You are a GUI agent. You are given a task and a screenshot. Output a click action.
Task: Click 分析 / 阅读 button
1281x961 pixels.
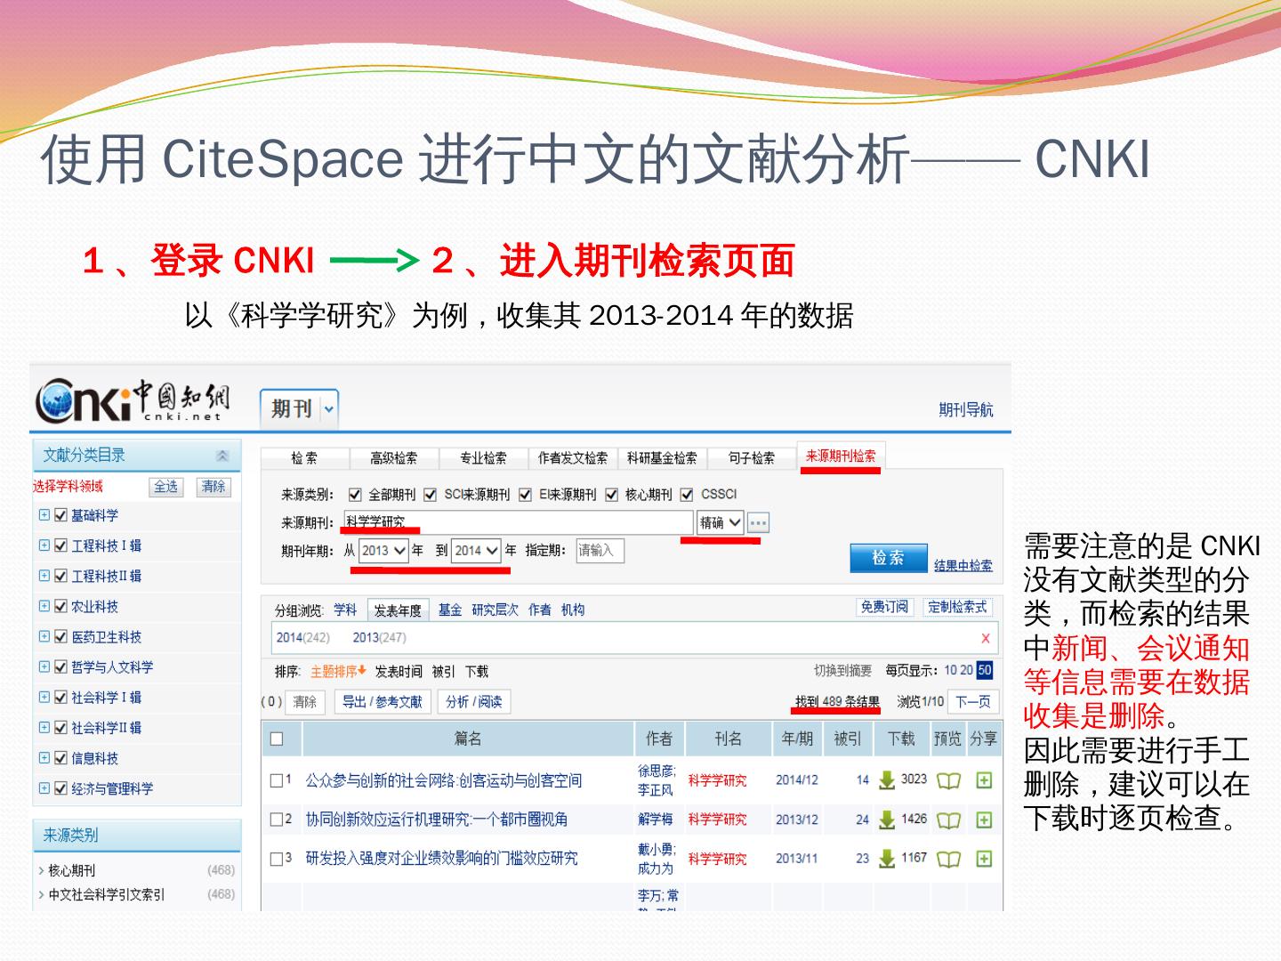[x=474, y=702]
